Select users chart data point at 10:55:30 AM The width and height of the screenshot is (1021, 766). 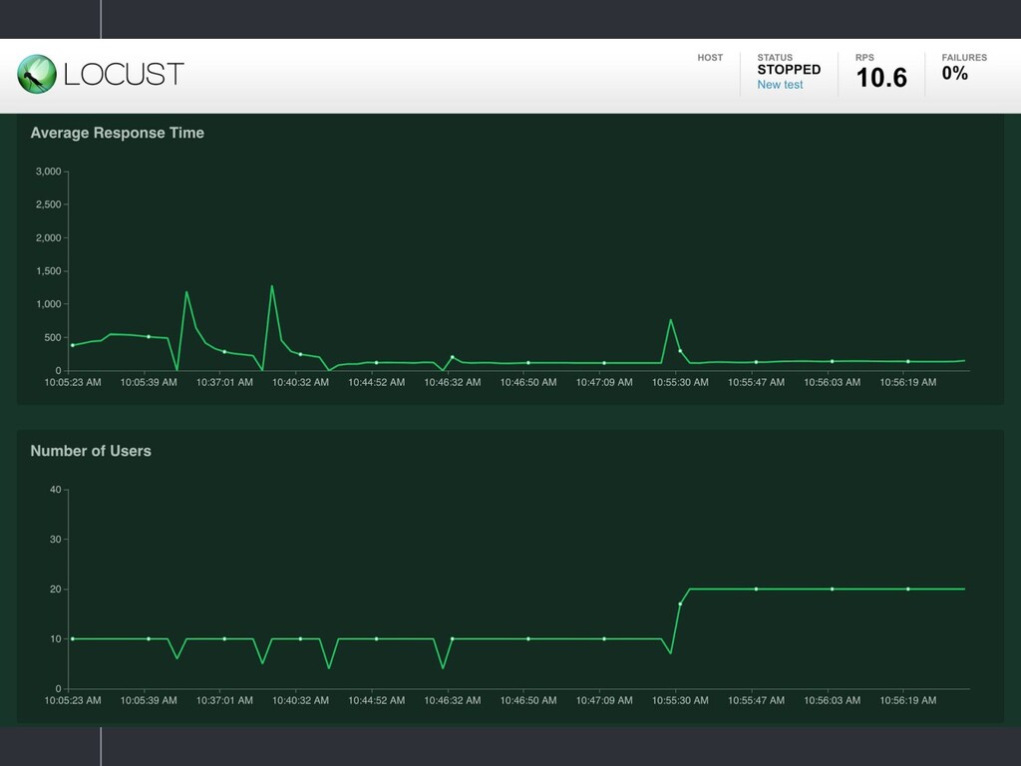pos(680,603)
